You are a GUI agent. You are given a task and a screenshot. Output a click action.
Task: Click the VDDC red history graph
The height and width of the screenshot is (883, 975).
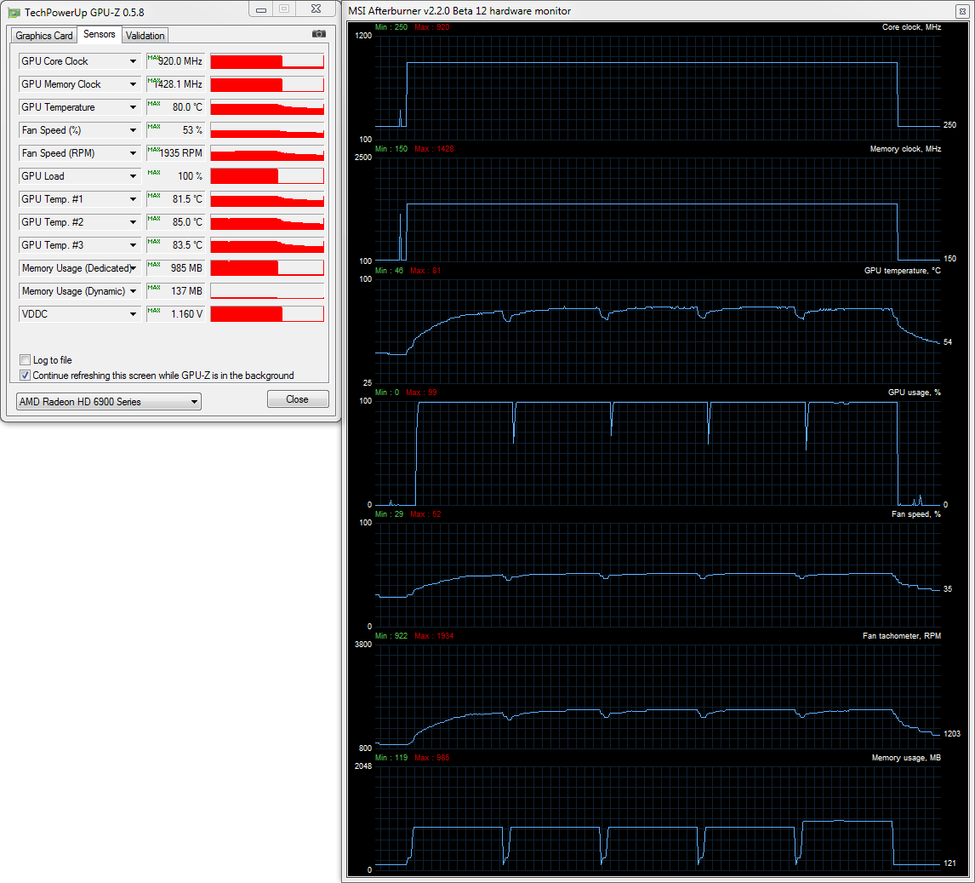[x=267, y=314]
